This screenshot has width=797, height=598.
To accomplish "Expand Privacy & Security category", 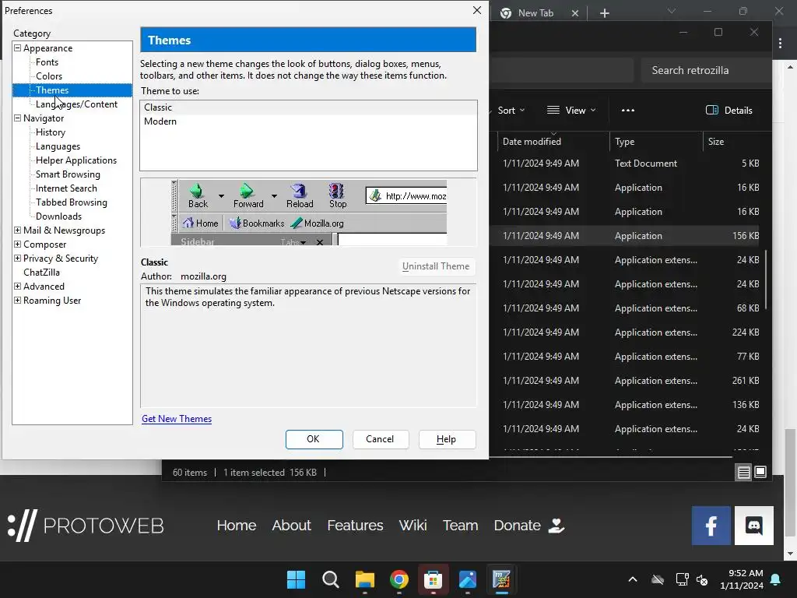I will [17, 259].
